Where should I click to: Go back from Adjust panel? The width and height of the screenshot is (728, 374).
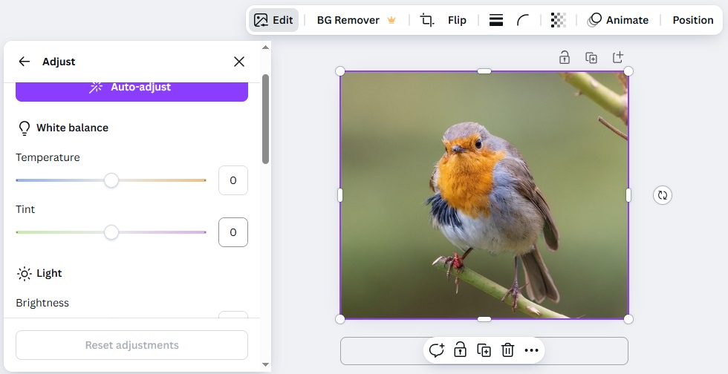click(24, 62)
